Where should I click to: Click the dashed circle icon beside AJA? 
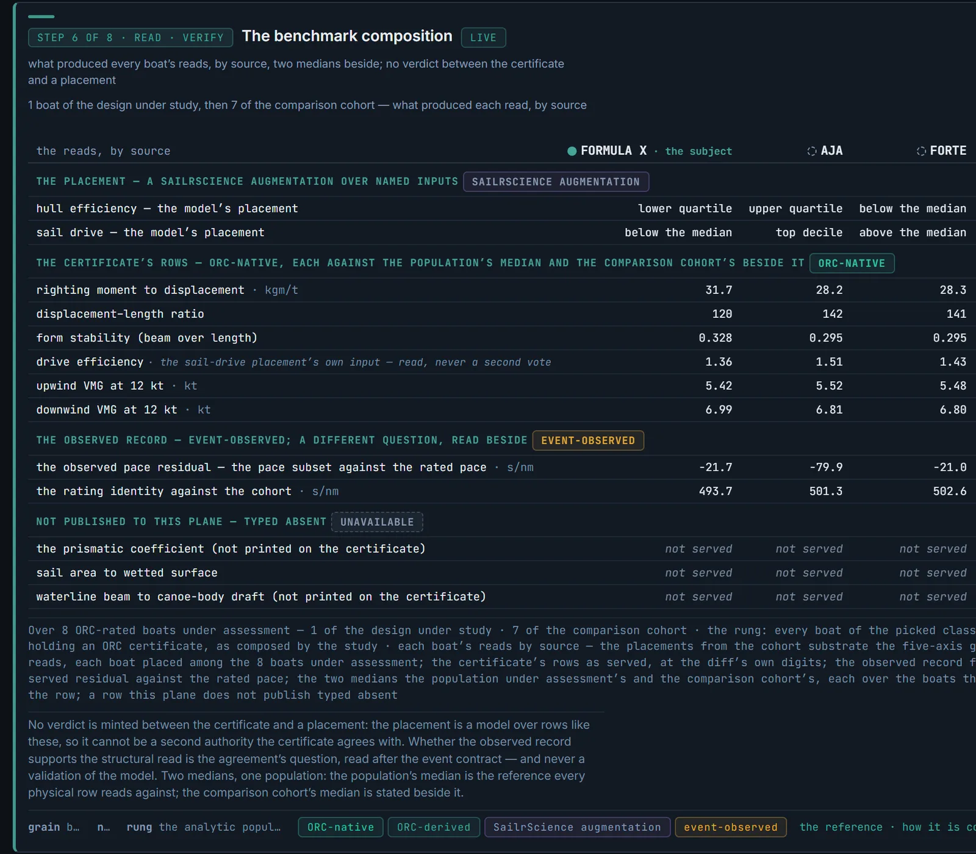coord(812,151)
